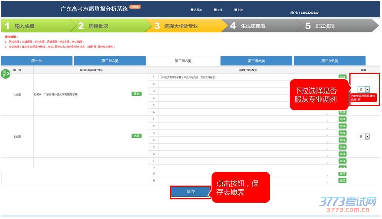Click B志愿 major row 2 input field
The image size is (382, 219).
(243, 126)
